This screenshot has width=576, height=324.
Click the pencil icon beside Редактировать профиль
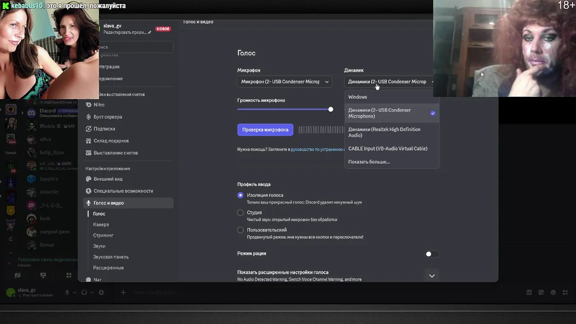(150, 32)
